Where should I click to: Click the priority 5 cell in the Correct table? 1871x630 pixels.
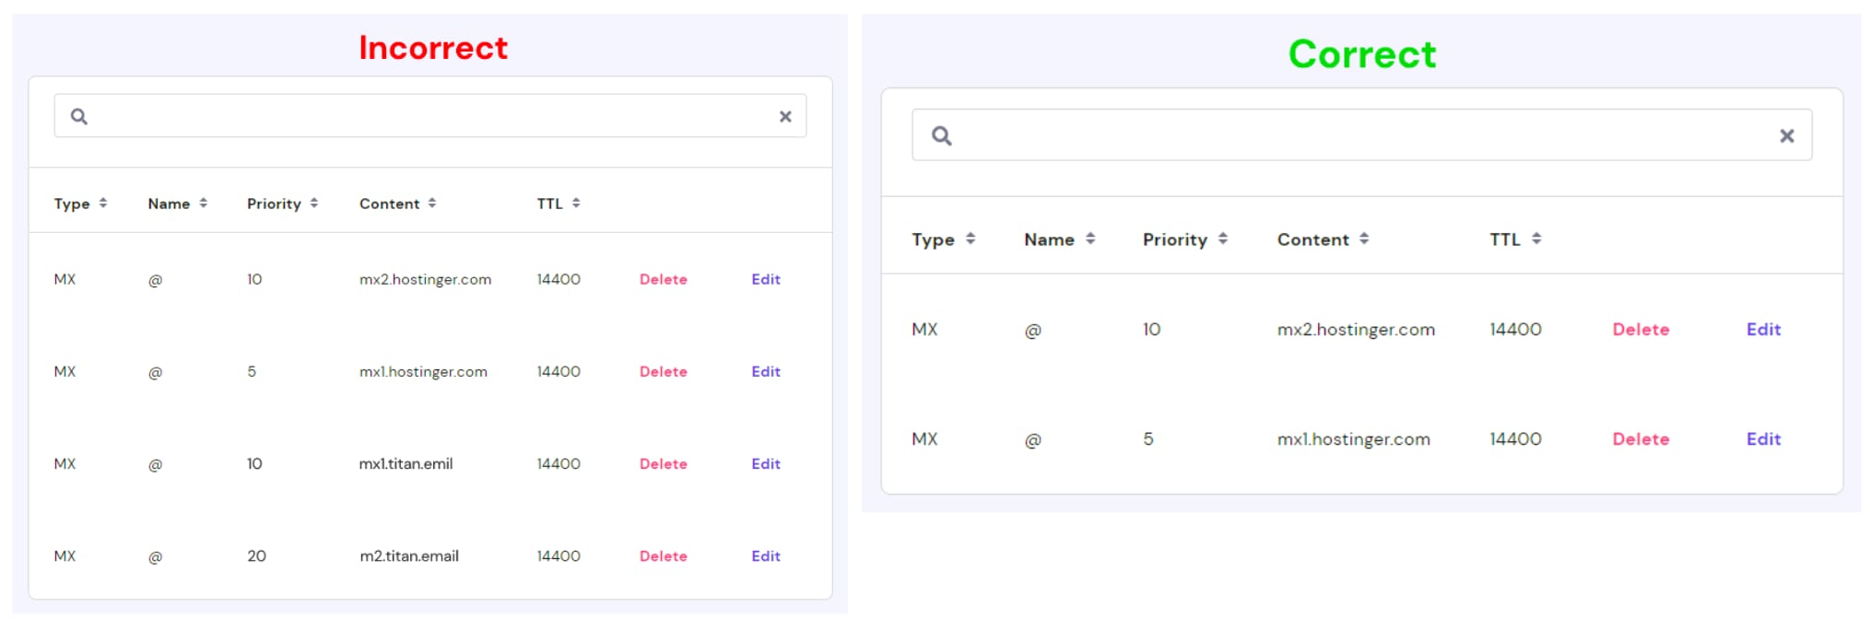tap(1148, 438)
